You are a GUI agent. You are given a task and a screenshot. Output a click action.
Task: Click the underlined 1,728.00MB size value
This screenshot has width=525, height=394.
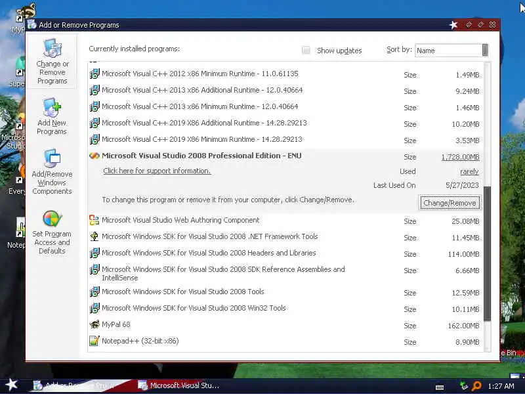point(461,157)
